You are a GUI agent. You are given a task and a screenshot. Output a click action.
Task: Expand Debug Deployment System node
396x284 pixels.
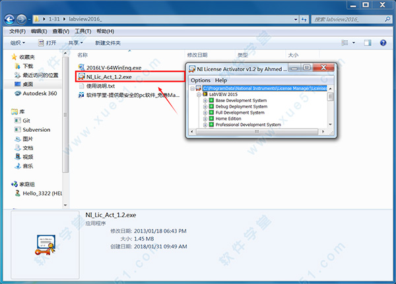(205, 107)
